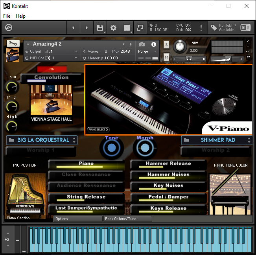The height and width of the screenshot is (255, 256).
Task: Click the Tune knob
Action: pyautogui.click(x=180, y=47)
